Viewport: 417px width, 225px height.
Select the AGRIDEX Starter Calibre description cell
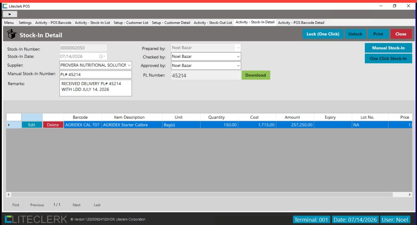pyautogui.click(x=132, y=125)
